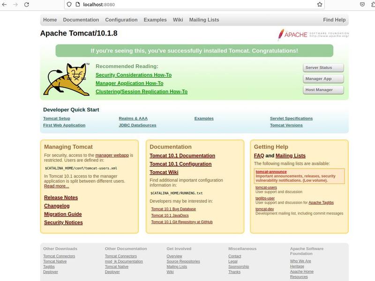Open the Servlet Specifications link
The height and width of the screenshot is (281, 375).
click(x=291, y=118)
